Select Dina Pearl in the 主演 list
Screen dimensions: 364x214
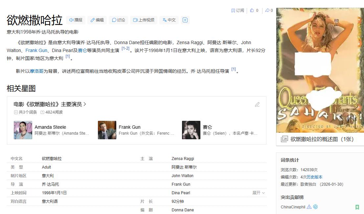(181, 193)
